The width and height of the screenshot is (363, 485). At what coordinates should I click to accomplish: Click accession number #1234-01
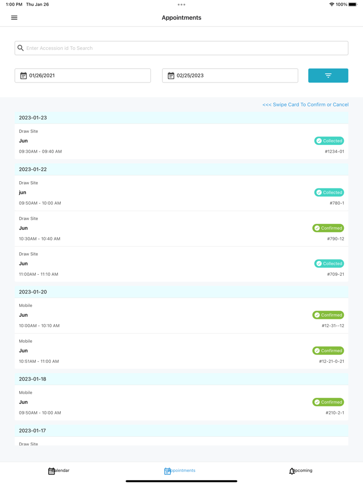click(334, 152)
